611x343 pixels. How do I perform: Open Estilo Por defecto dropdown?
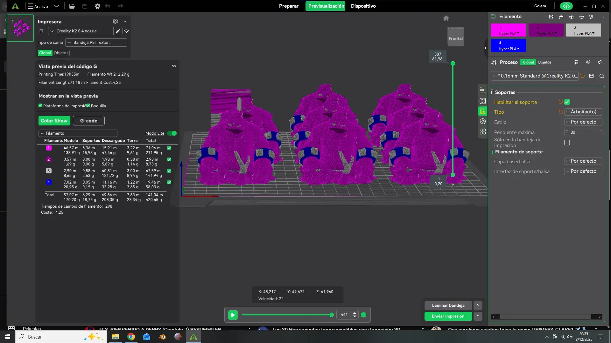[583, 122]
